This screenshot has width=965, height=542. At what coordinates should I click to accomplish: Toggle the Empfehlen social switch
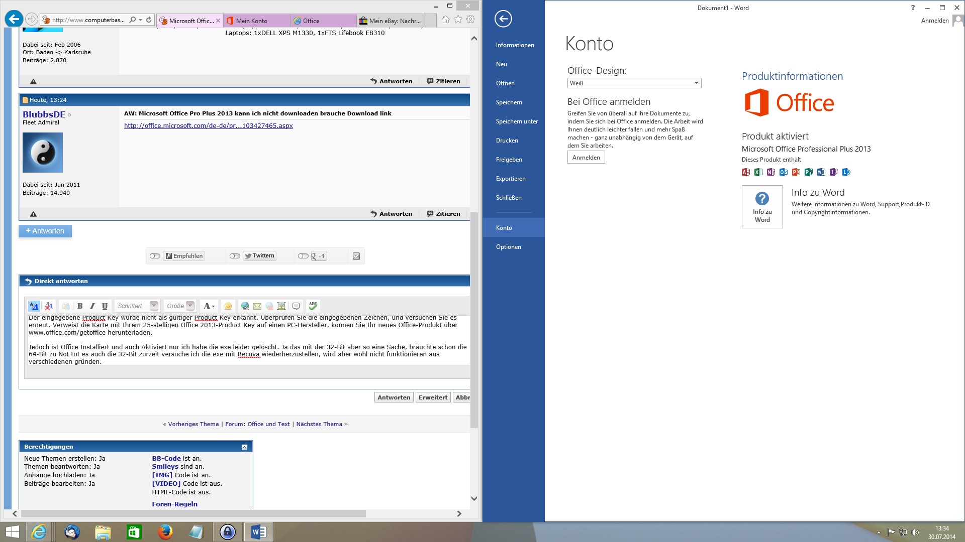(x=155, y=256)
